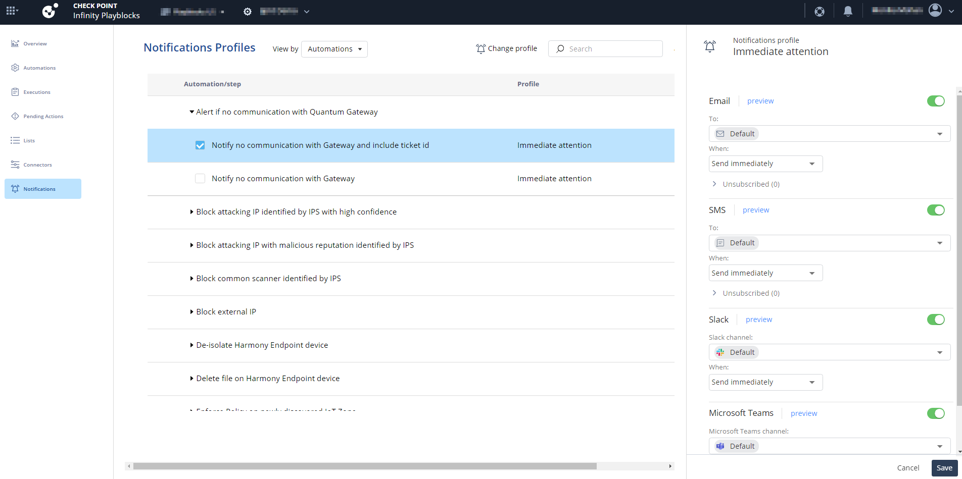Click the Slack logo in channel field

[x=720, y=352]
